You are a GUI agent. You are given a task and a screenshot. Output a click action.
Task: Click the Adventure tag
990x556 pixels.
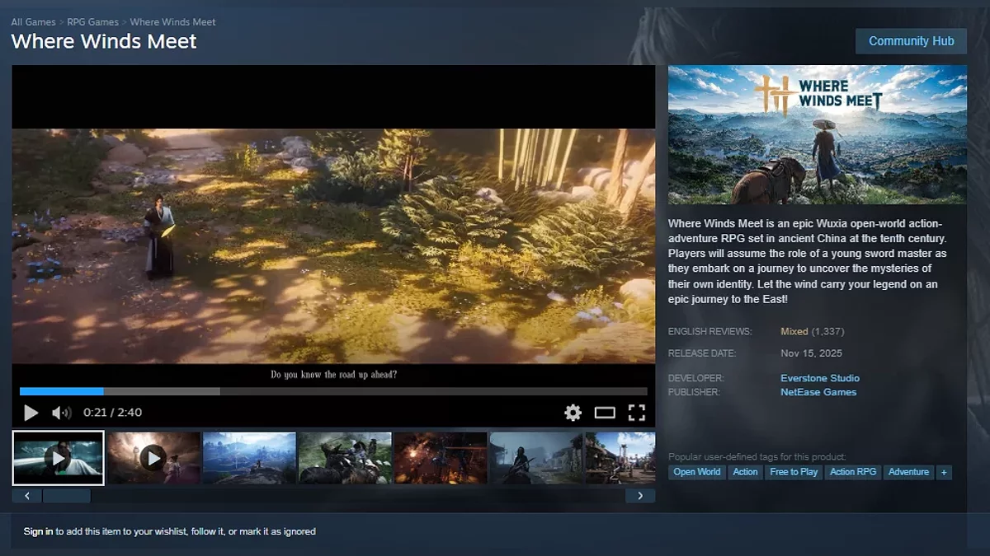coord(908,472)
